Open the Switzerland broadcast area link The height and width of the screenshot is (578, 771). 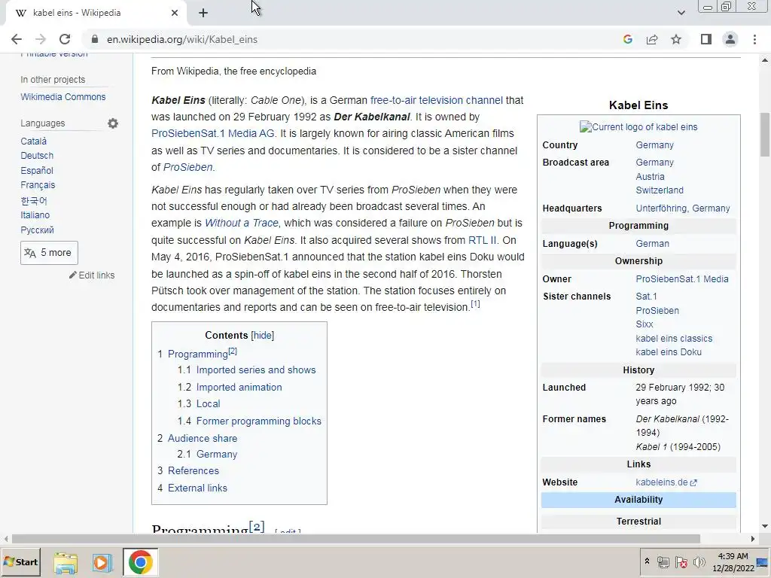click(x=660, y=190)
